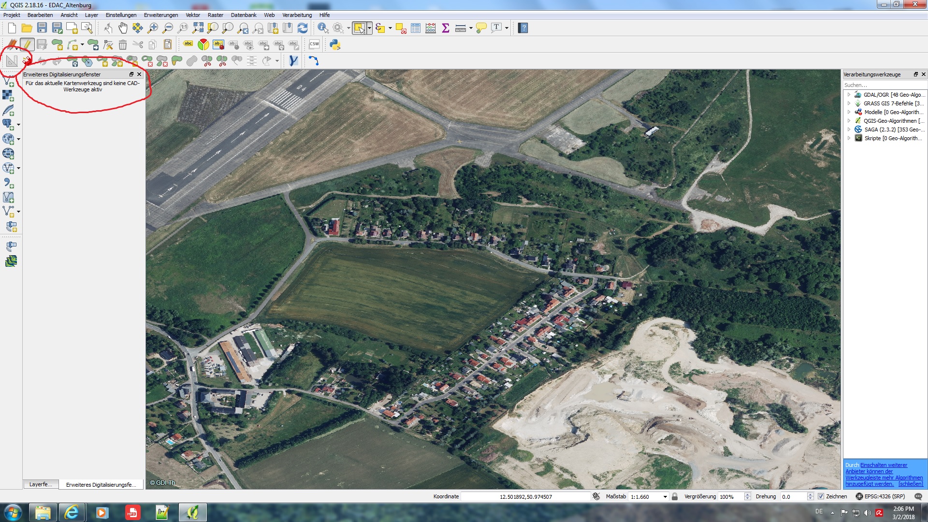Open the Python console icon
Image resolution: width=928 pixels, height=522 pixels.
coord(335,44)
